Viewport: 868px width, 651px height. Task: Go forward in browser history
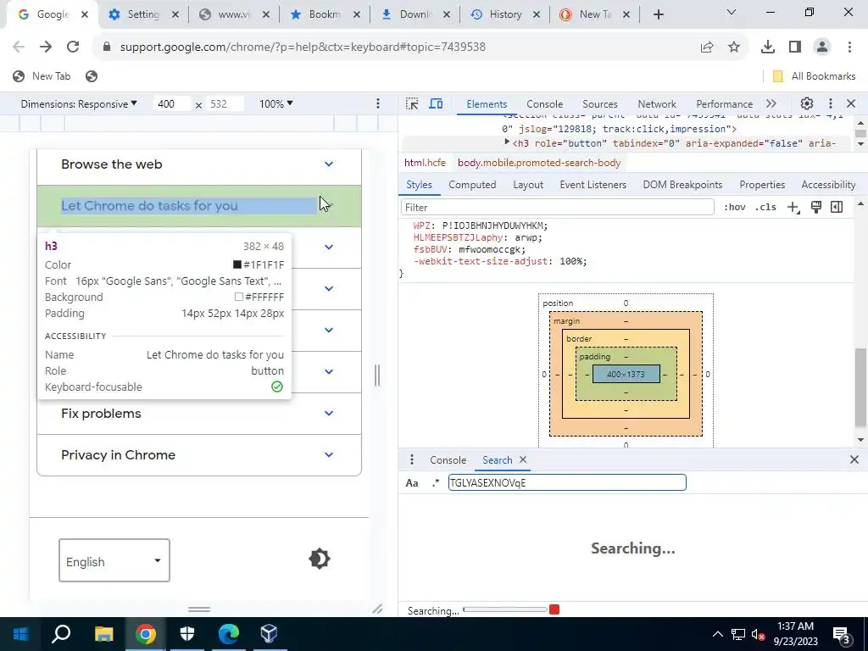pos(46,47)
